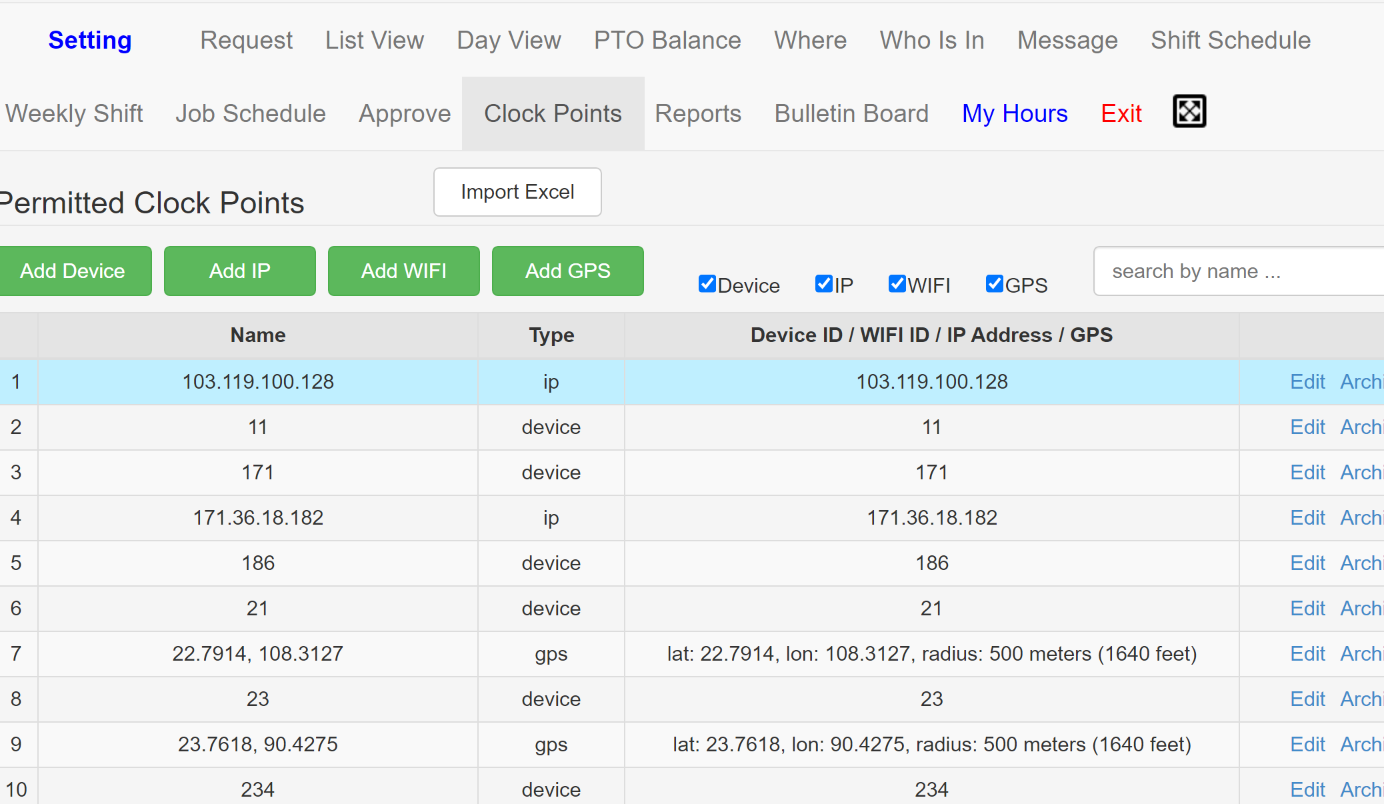
Task: Disable the IP filter checkbox
Action: pos(824,283)
